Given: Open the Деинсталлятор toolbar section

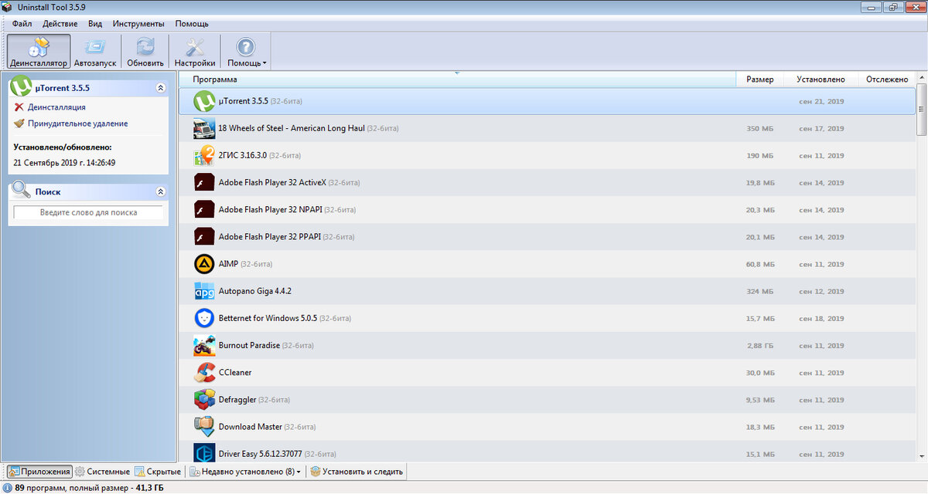Looking at the screenshot, I should click(x=39, y=51).
